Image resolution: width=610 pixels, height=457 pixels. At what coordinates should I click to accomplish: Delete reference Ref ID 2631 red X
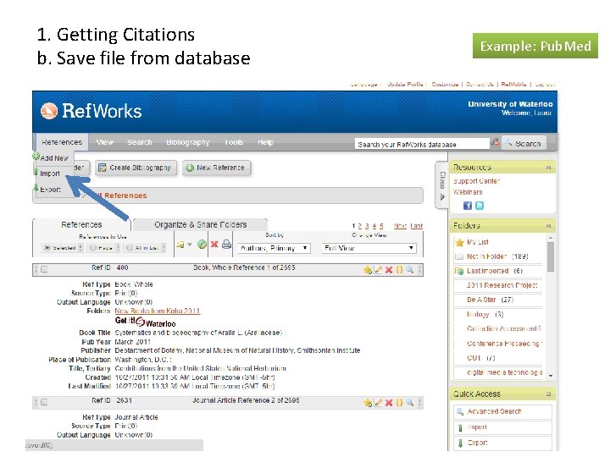[x=389, y=403]
